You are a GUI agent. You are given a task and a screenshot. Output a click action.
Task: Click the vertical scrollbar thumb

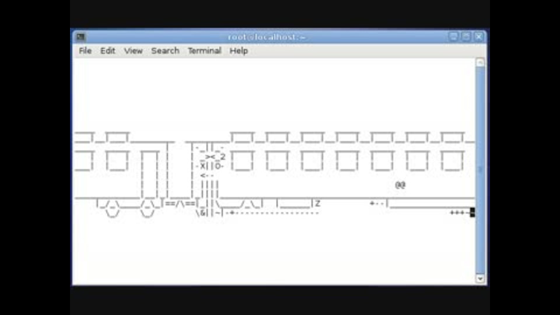480,170
